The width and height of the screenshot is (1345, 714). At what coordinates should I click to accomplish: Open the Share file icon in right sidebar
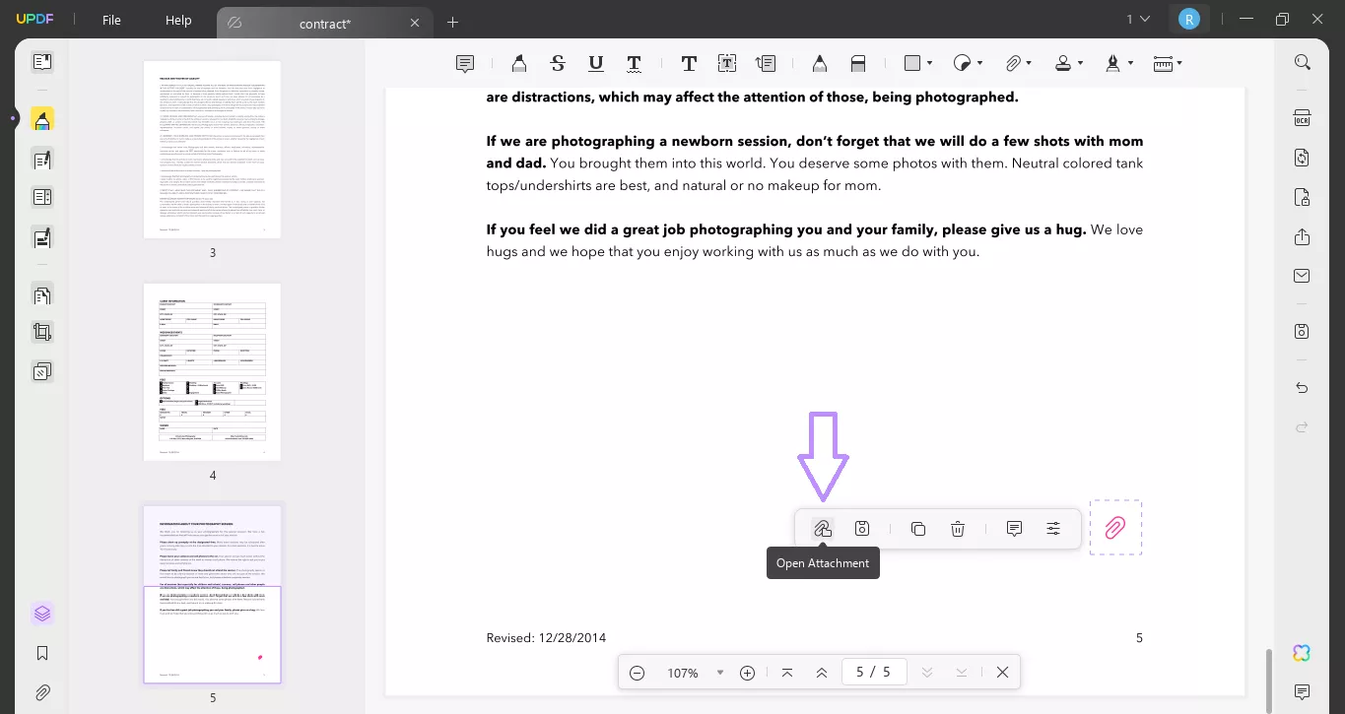click(1303, 237)
